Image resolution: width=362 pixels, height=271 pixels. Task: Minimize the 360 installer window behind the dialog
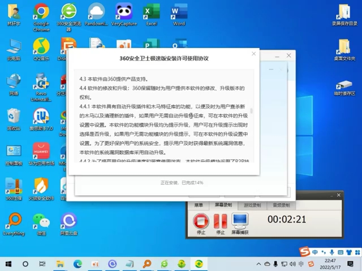coord(277,56)
